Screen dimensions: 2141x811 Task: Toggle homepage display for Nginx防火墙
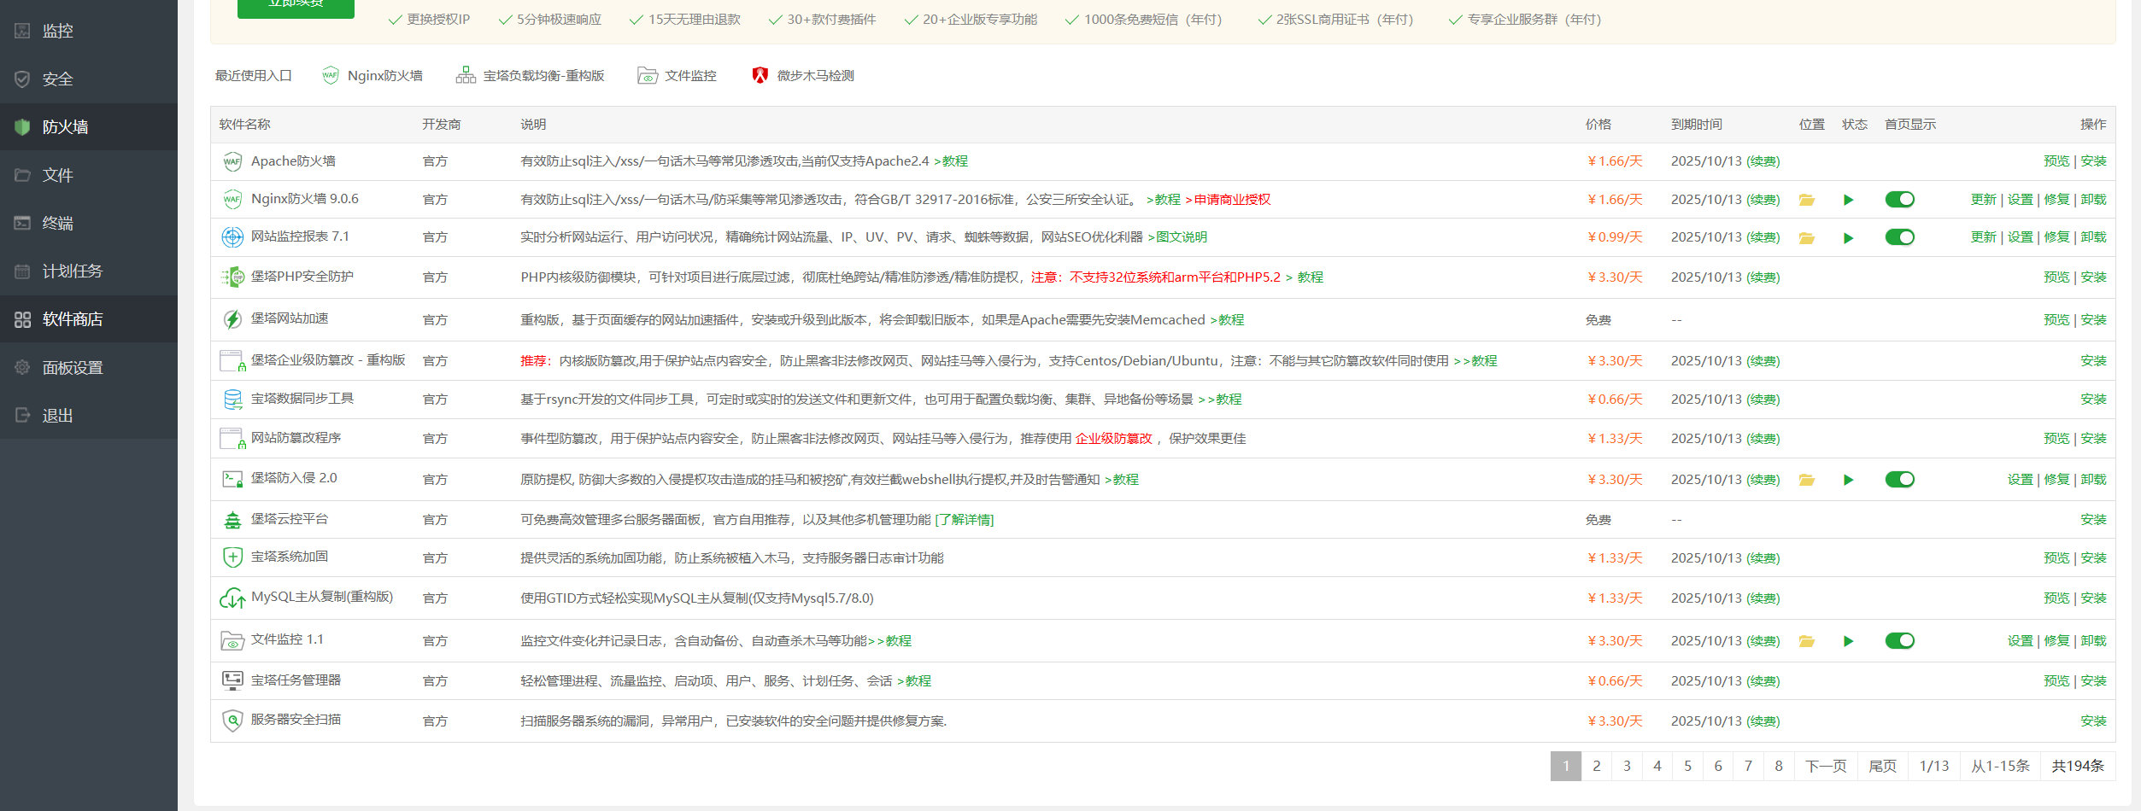(1900, 200)
